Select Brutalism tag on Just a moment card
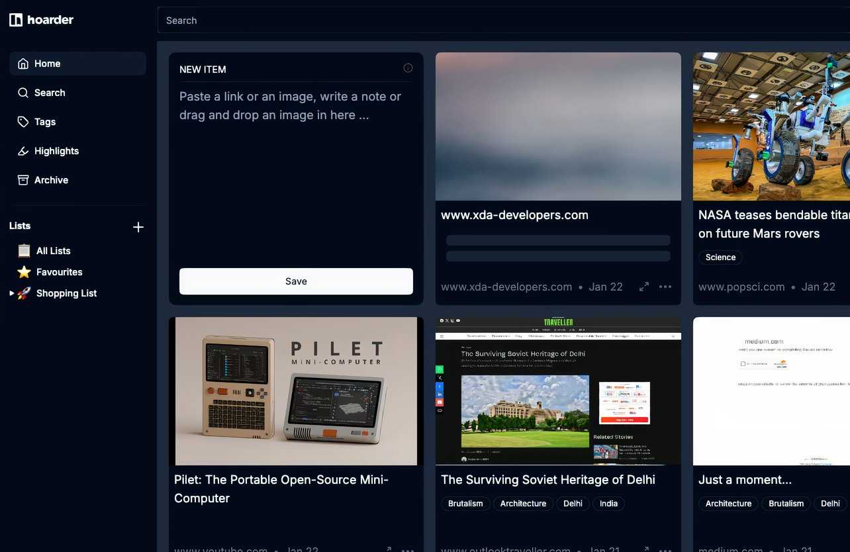 pos(786,504)
